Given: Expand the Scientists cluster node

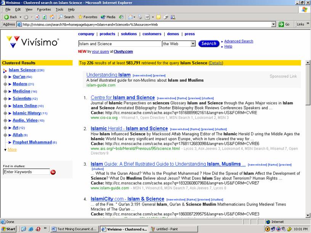Looking at the screenshot, I should pyautogui.click(x=5, y=99).
